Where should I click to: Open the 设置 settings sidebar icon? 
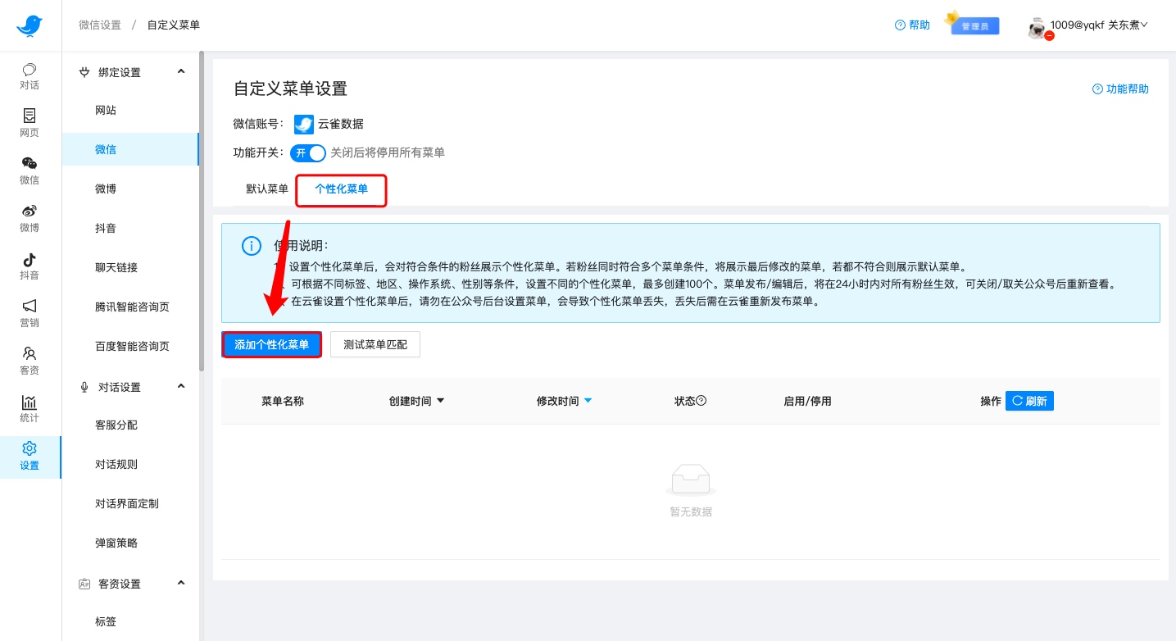click(x=30, y=457)
